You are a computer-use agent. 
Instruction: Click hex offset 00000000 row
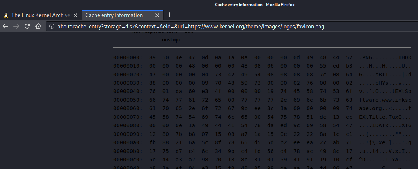point(262,57)
